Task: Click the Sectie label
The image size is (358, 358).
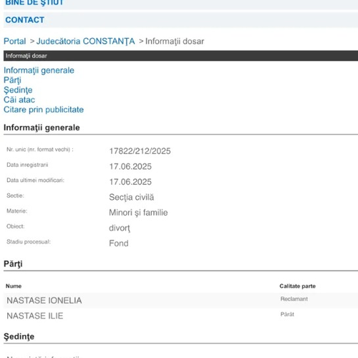Action: (x=15, y=195)
